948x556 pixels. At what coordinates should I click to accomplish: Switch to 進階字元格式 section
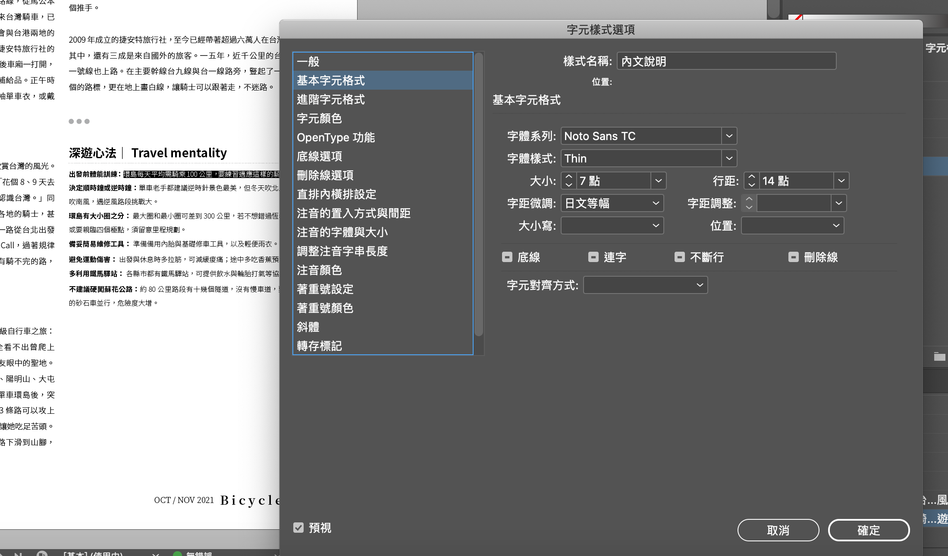point(330,100)
